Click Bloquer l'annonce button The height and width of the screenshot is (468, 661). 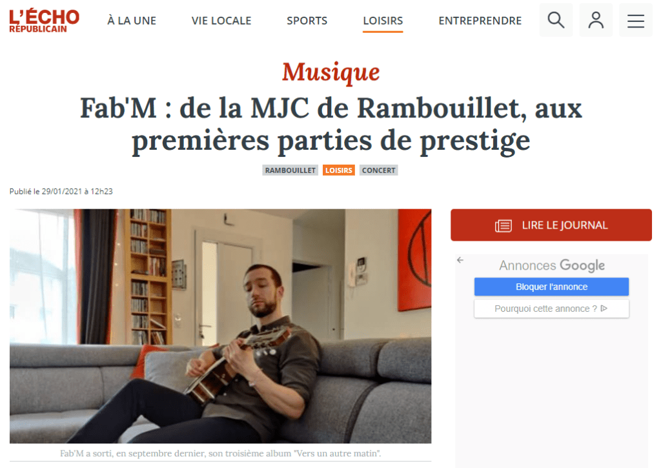pos(551,287)
